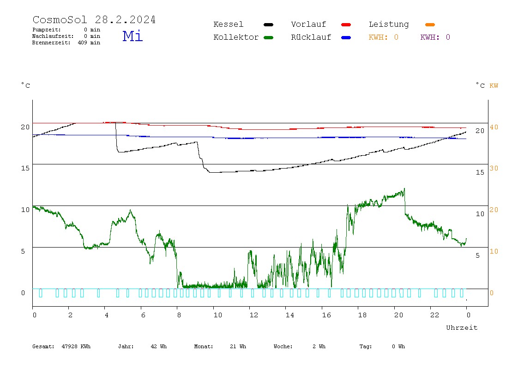The height and width of the screenshot is (375, 530).
Task: Click the chart title "CosmoSol 28.2.2024"
Action: click(x=94, y=19)
